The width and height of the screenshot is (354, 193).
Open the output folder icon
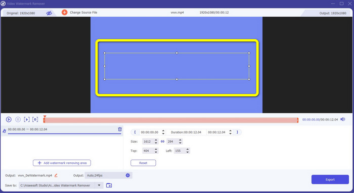(109, 185)
